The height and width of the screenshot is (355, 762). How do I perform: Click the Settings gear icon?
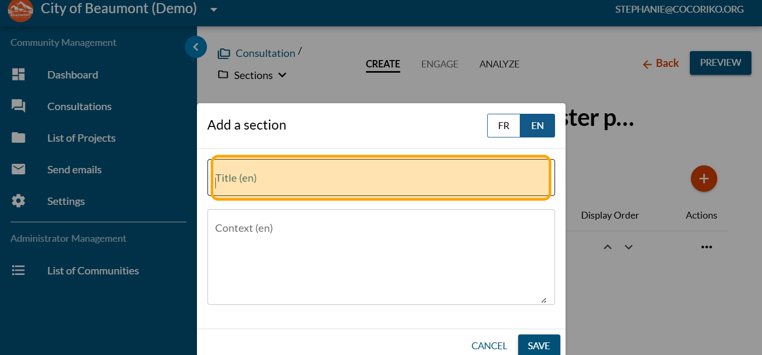(x=18, y=201)
